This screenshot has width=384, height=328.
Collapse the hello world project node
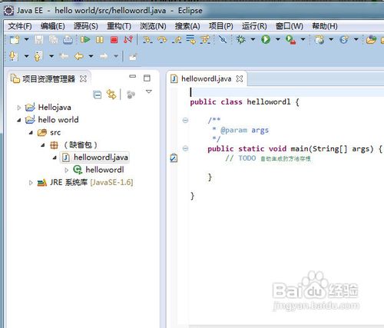point(19,120)
